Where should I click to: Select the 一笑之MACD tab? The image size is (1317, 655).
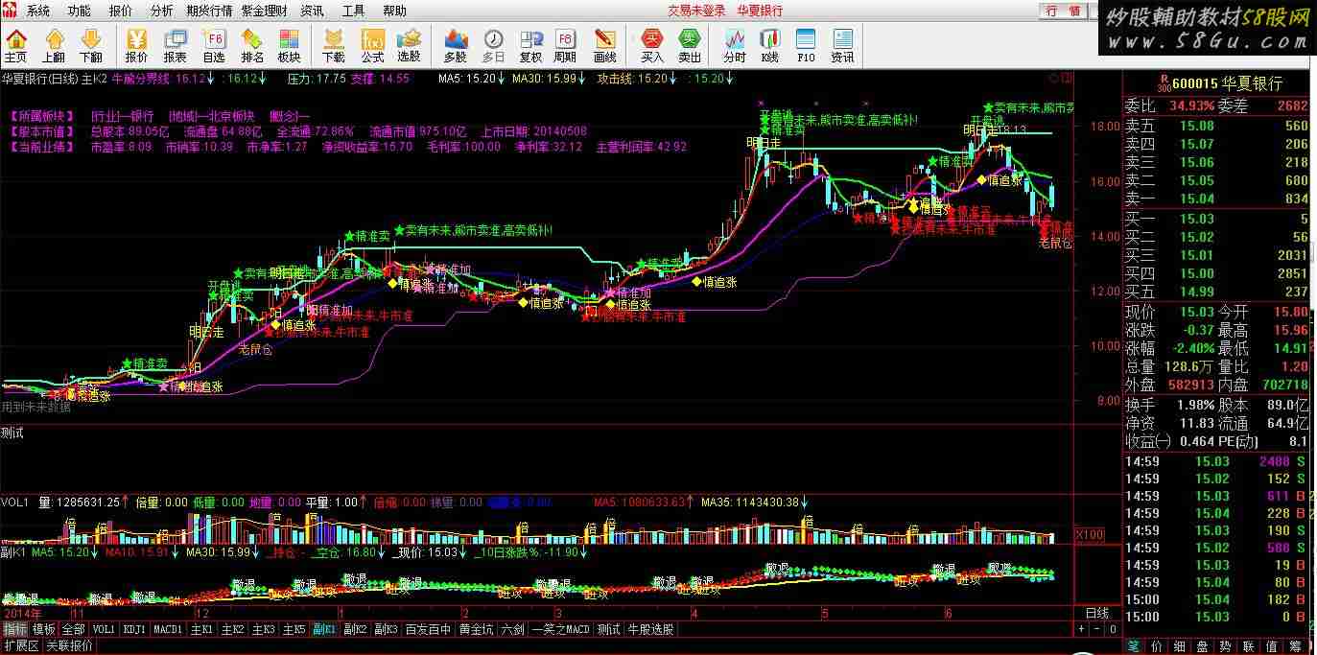561,630
